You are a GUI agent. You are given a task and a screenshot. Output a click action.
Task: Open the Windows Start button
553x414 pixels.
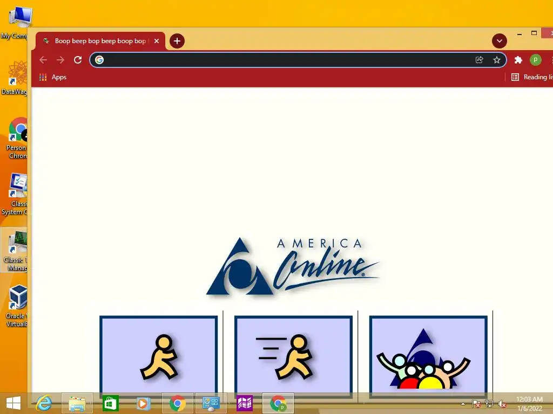[14, 403]
